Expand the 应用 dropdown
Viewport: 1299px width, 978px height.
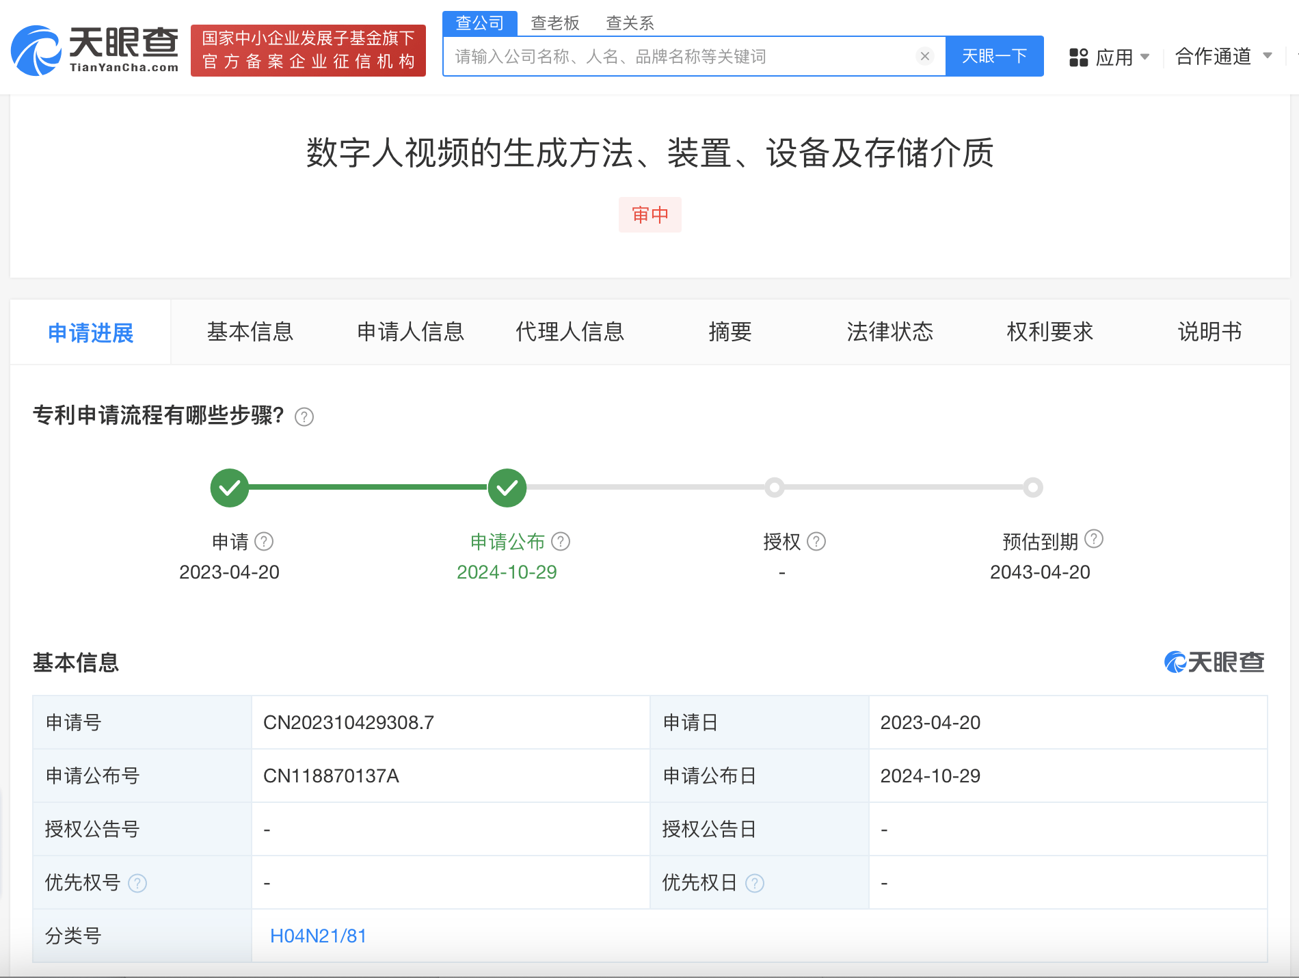pyautogui.click(x=1123, y=57)
